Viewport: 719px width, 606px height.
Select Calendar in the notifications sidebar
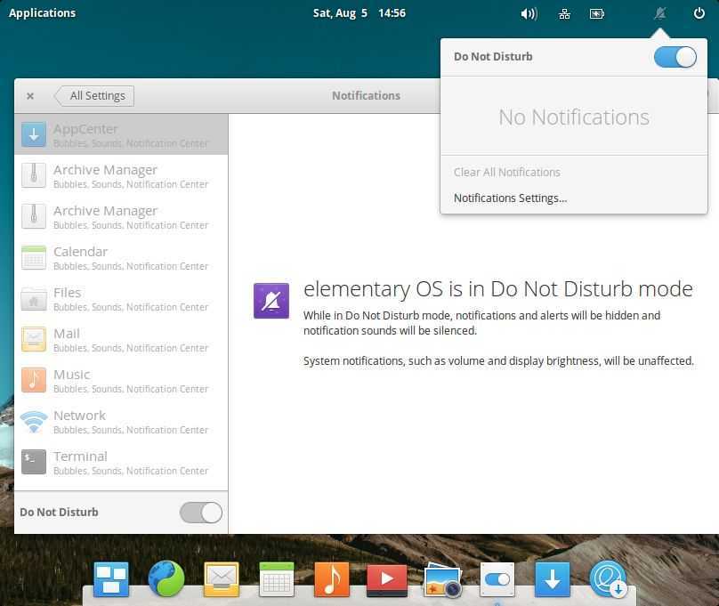click(121, 258)
